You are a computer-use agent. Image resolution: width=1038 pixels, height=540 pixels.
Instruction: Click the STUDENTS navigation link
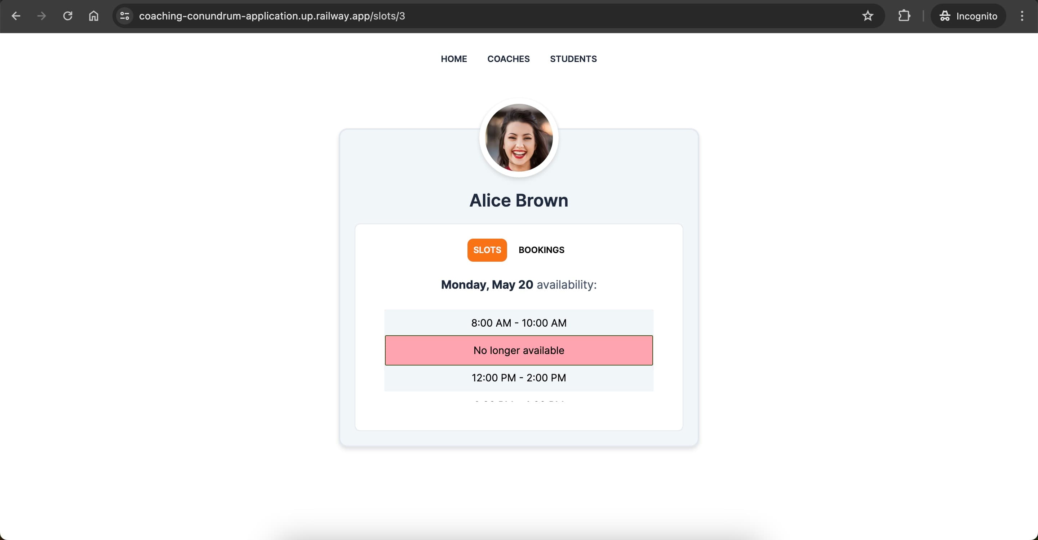[573, 58]
